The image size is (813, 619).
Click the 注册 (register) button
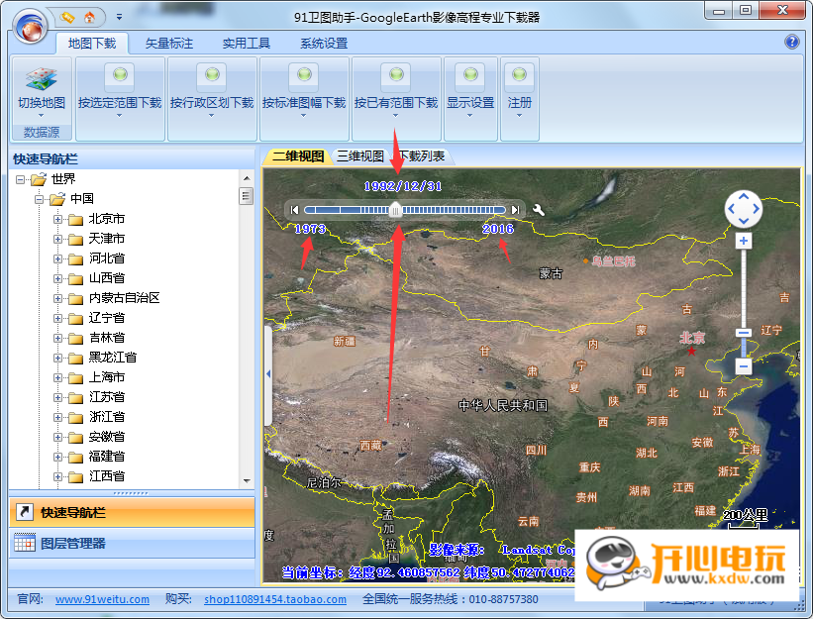[520, 89]
